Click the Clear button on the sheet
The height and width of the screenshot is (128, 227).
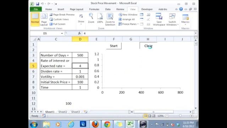(148, 46)
